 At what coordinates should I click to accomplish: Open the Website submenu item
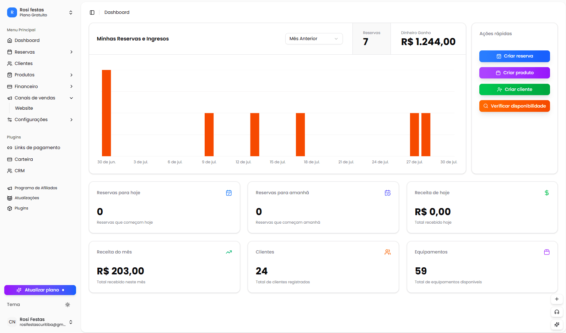click(x=24, y=108)
